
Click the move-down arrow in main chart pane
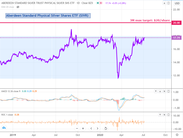pos(164,3)
